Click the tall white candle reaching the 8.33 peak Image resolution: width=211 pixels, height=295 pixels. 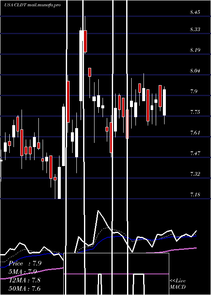[x=81, y=66]
